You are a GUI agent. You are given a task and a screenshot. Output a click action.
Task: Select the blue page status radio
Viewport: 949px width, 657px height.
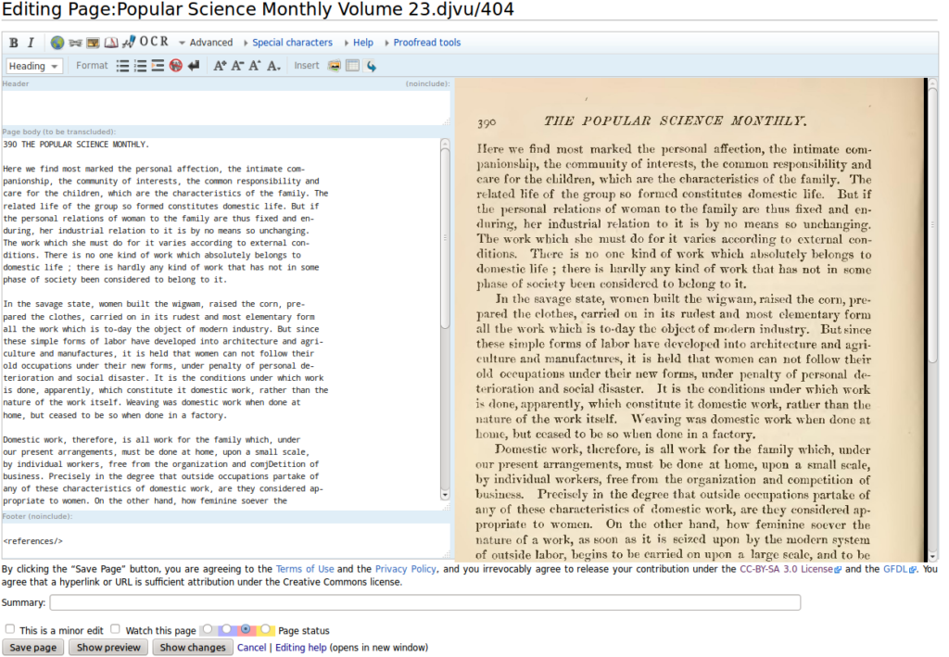(x=226, y=629)
